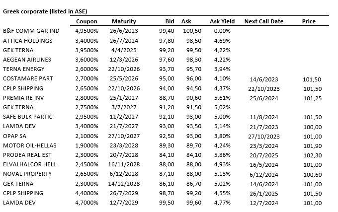Click the OPAP SA issuer cell

(x=16, y=136)
